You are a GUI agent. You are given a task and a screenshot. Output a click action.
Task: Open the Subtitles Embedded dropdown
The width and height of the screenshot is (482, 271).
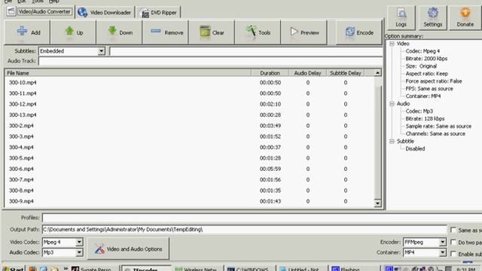pos(101,51)
